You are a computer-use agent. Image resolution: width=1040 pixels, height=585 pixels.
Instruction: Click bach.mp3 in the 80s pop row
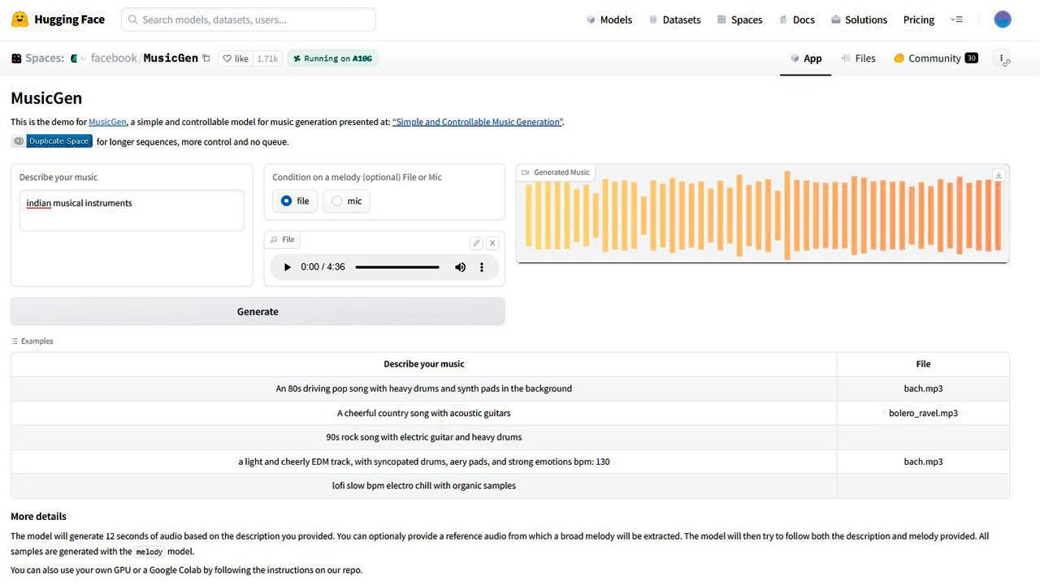pos(923,388)
